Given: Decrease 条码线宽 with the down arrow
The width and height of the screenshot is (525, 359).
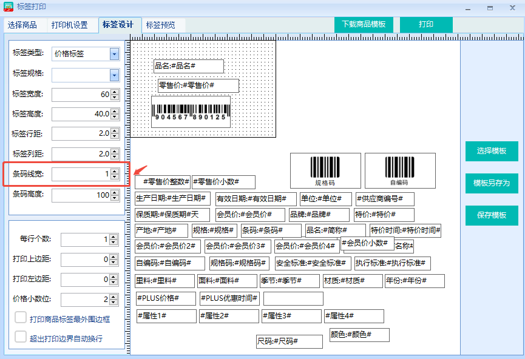Looking at the screenshot, I should [115, 177].
